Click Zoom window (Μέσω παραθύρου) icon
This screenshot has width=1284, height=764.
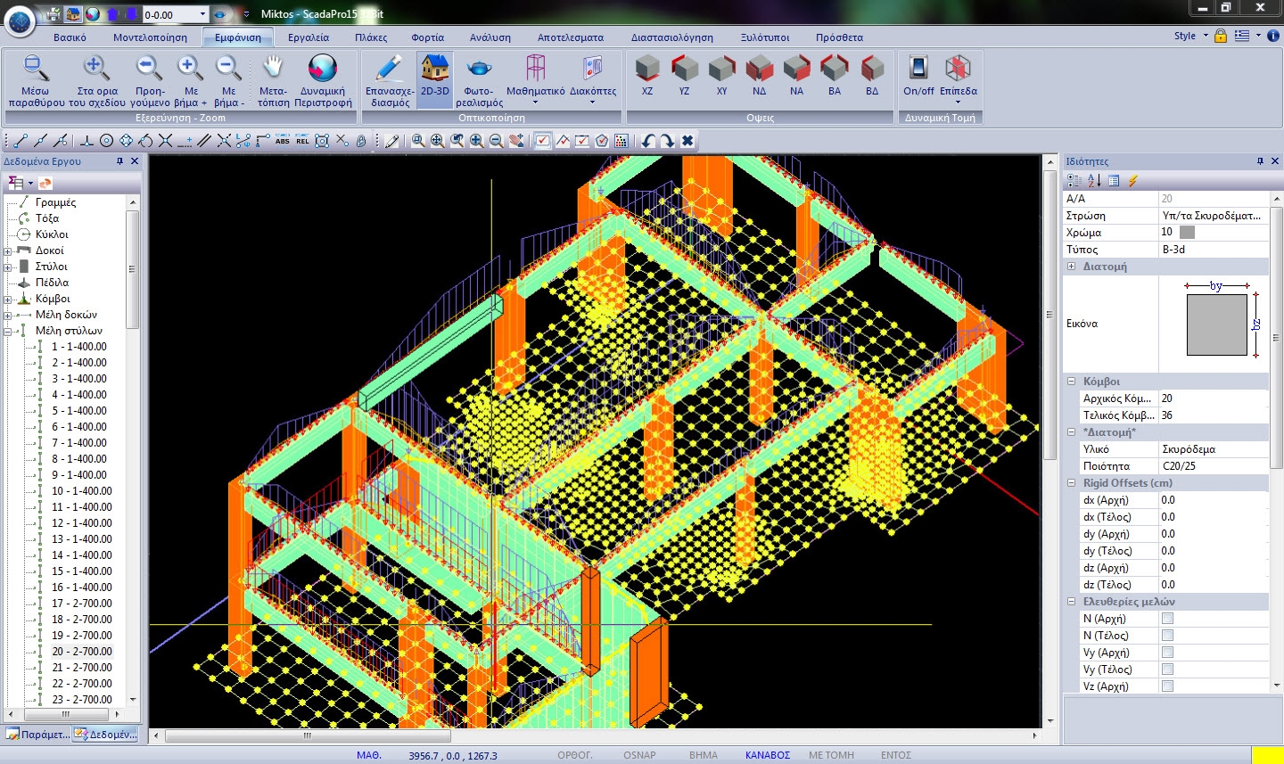tap(36, 69)
